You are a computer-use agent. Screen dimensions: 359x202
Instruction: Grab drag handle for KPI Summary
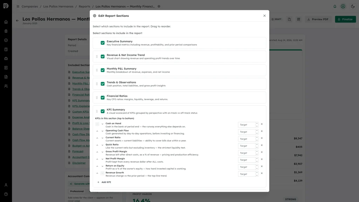tap(97, 111)
